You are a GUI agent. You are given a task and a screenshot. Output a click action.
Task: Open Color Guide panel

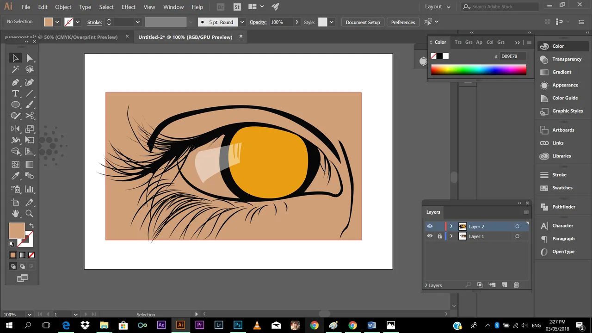coord(565,98)
